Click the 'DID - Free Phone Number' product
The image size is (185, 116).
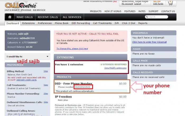pyautogui.click(x=73, y=84)
